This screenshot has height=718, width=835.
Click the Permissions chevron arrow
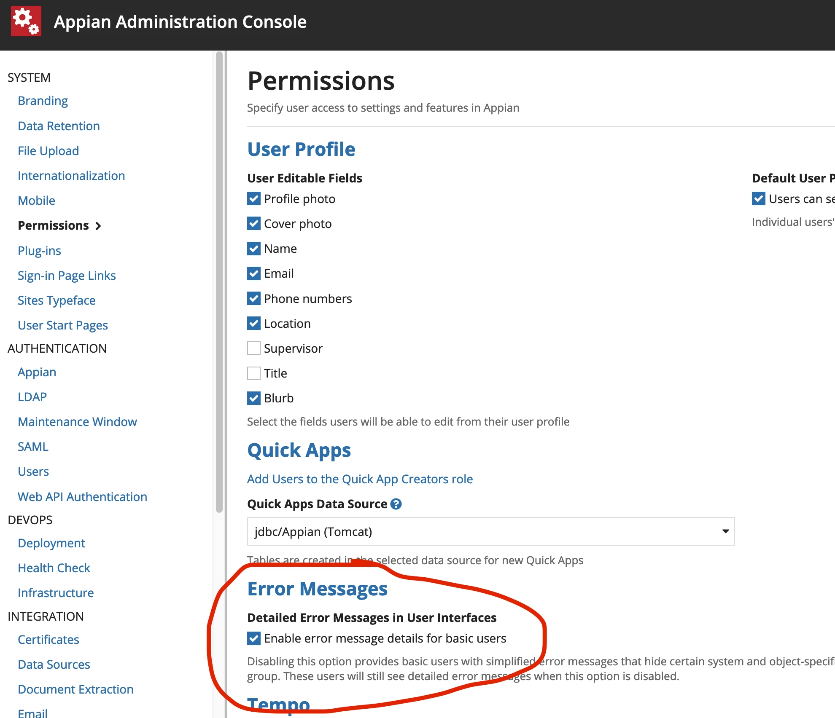[x=98, y=226]
